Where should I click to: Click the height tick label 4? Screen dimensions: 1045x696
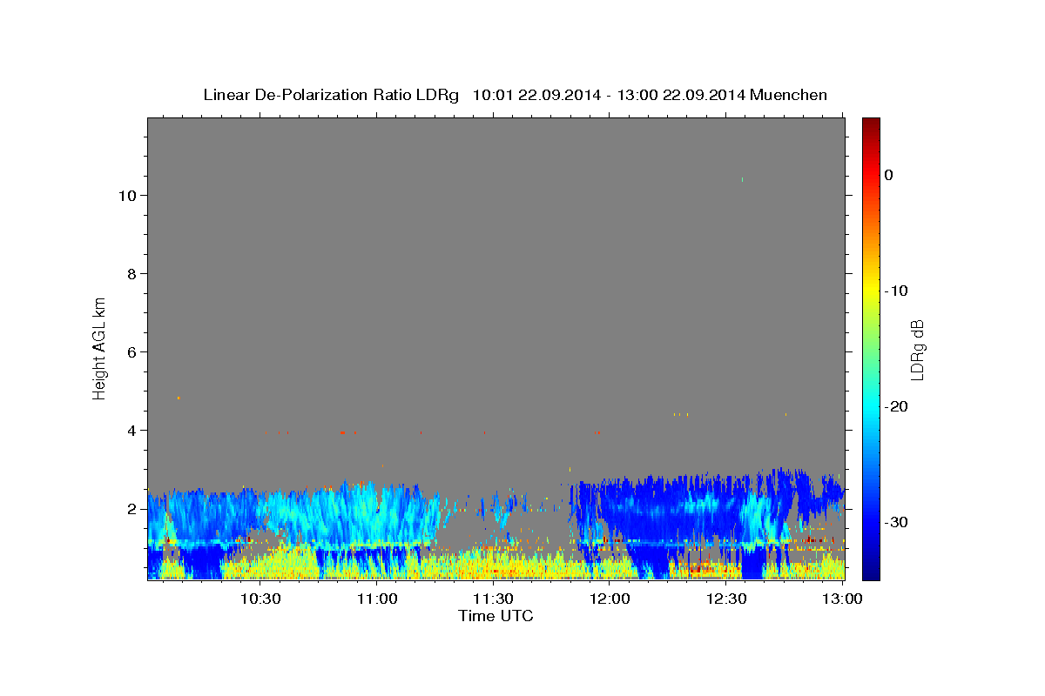(132, 431)
